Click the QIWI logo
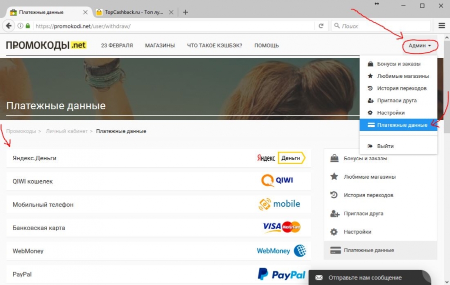 (x=277, y=181)
